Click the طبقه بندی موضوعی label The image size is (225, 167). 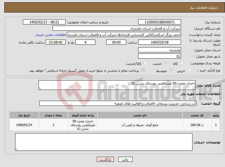pyautogui.click(x=205, y=63)
